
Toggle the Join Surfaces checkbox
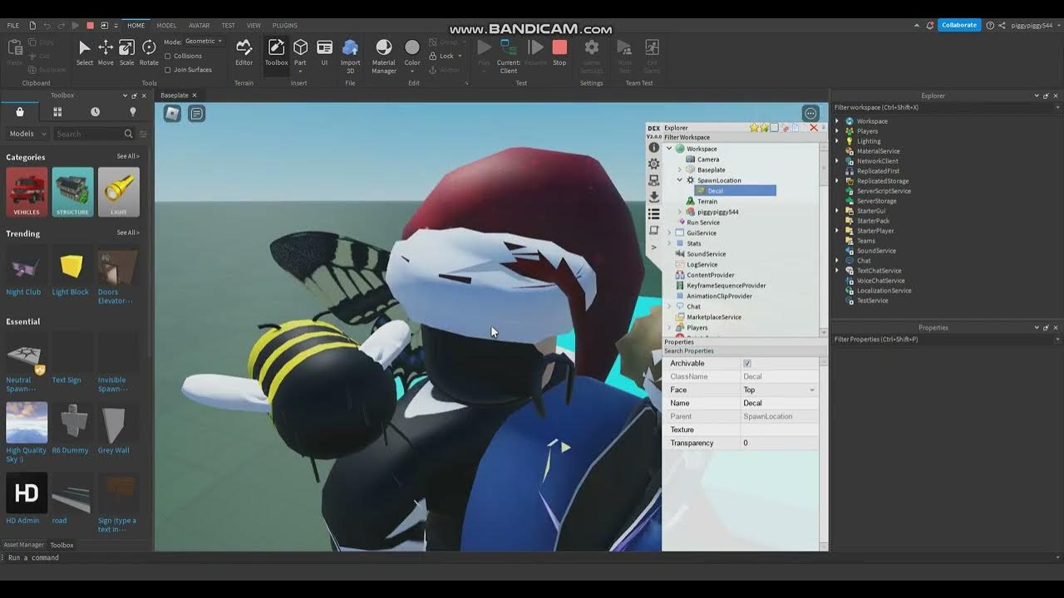tap(168, 70)
